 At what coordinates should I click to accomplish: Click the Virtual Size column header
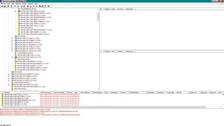[x=161, y=93]
